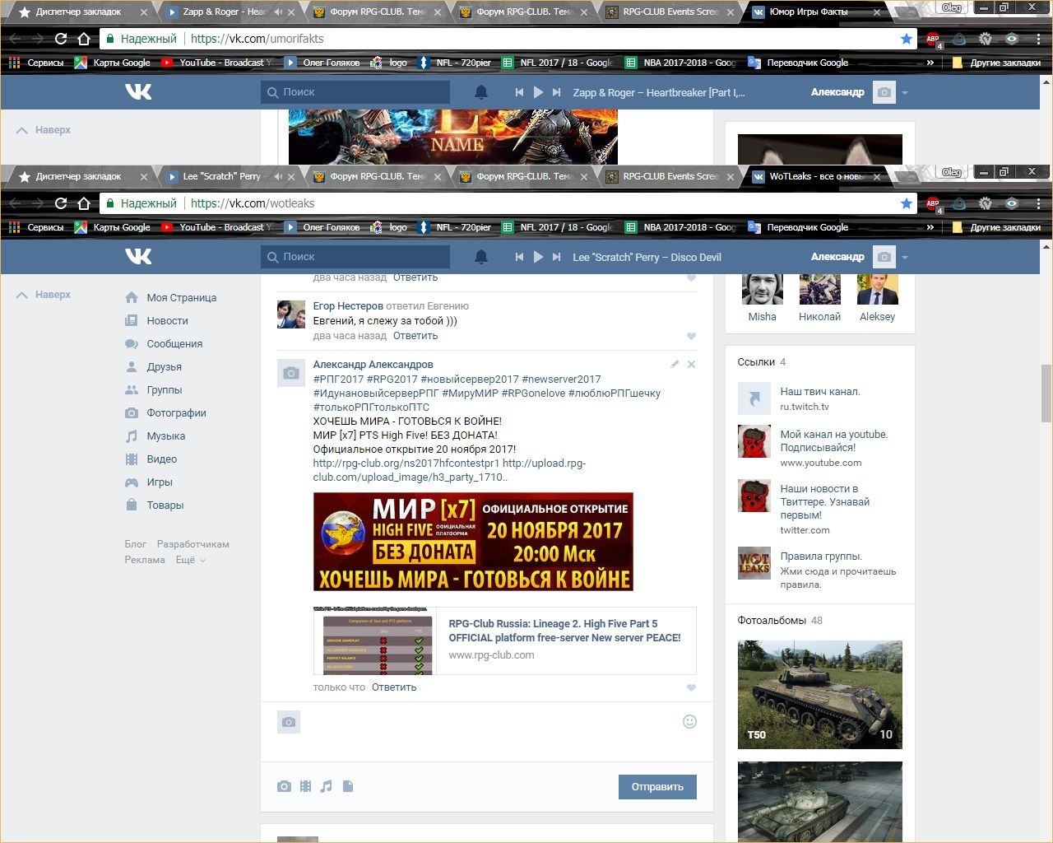Open the Правила группы link
This screenshot has height=843, width=1053.
pyautogui.click(x=821, y=557)
